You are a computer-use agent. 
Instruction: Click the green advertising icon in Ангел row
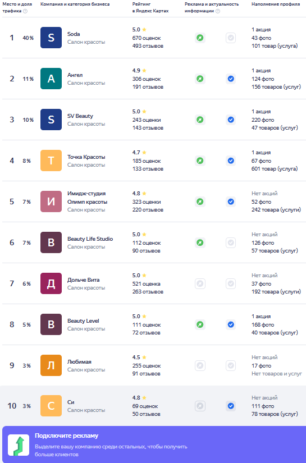200,79
